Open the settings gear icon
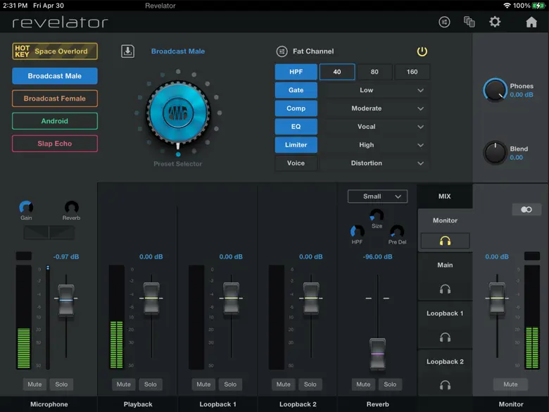The width and height of the screenshot is (549, 412). [x=495, y=22]
